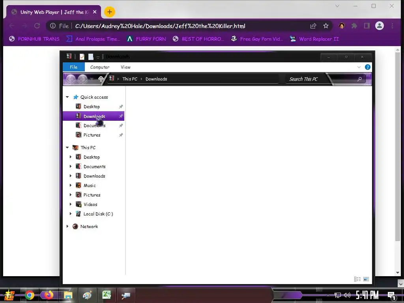Screen dimensions: 404x303
Task: Select the Unity Web Player browser tab
Action: pyautogui.click(x=53, y=12)
